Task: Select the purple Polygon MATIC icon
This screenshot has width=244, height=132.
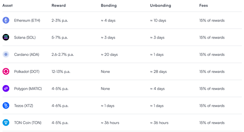Action: click(6, 89)
